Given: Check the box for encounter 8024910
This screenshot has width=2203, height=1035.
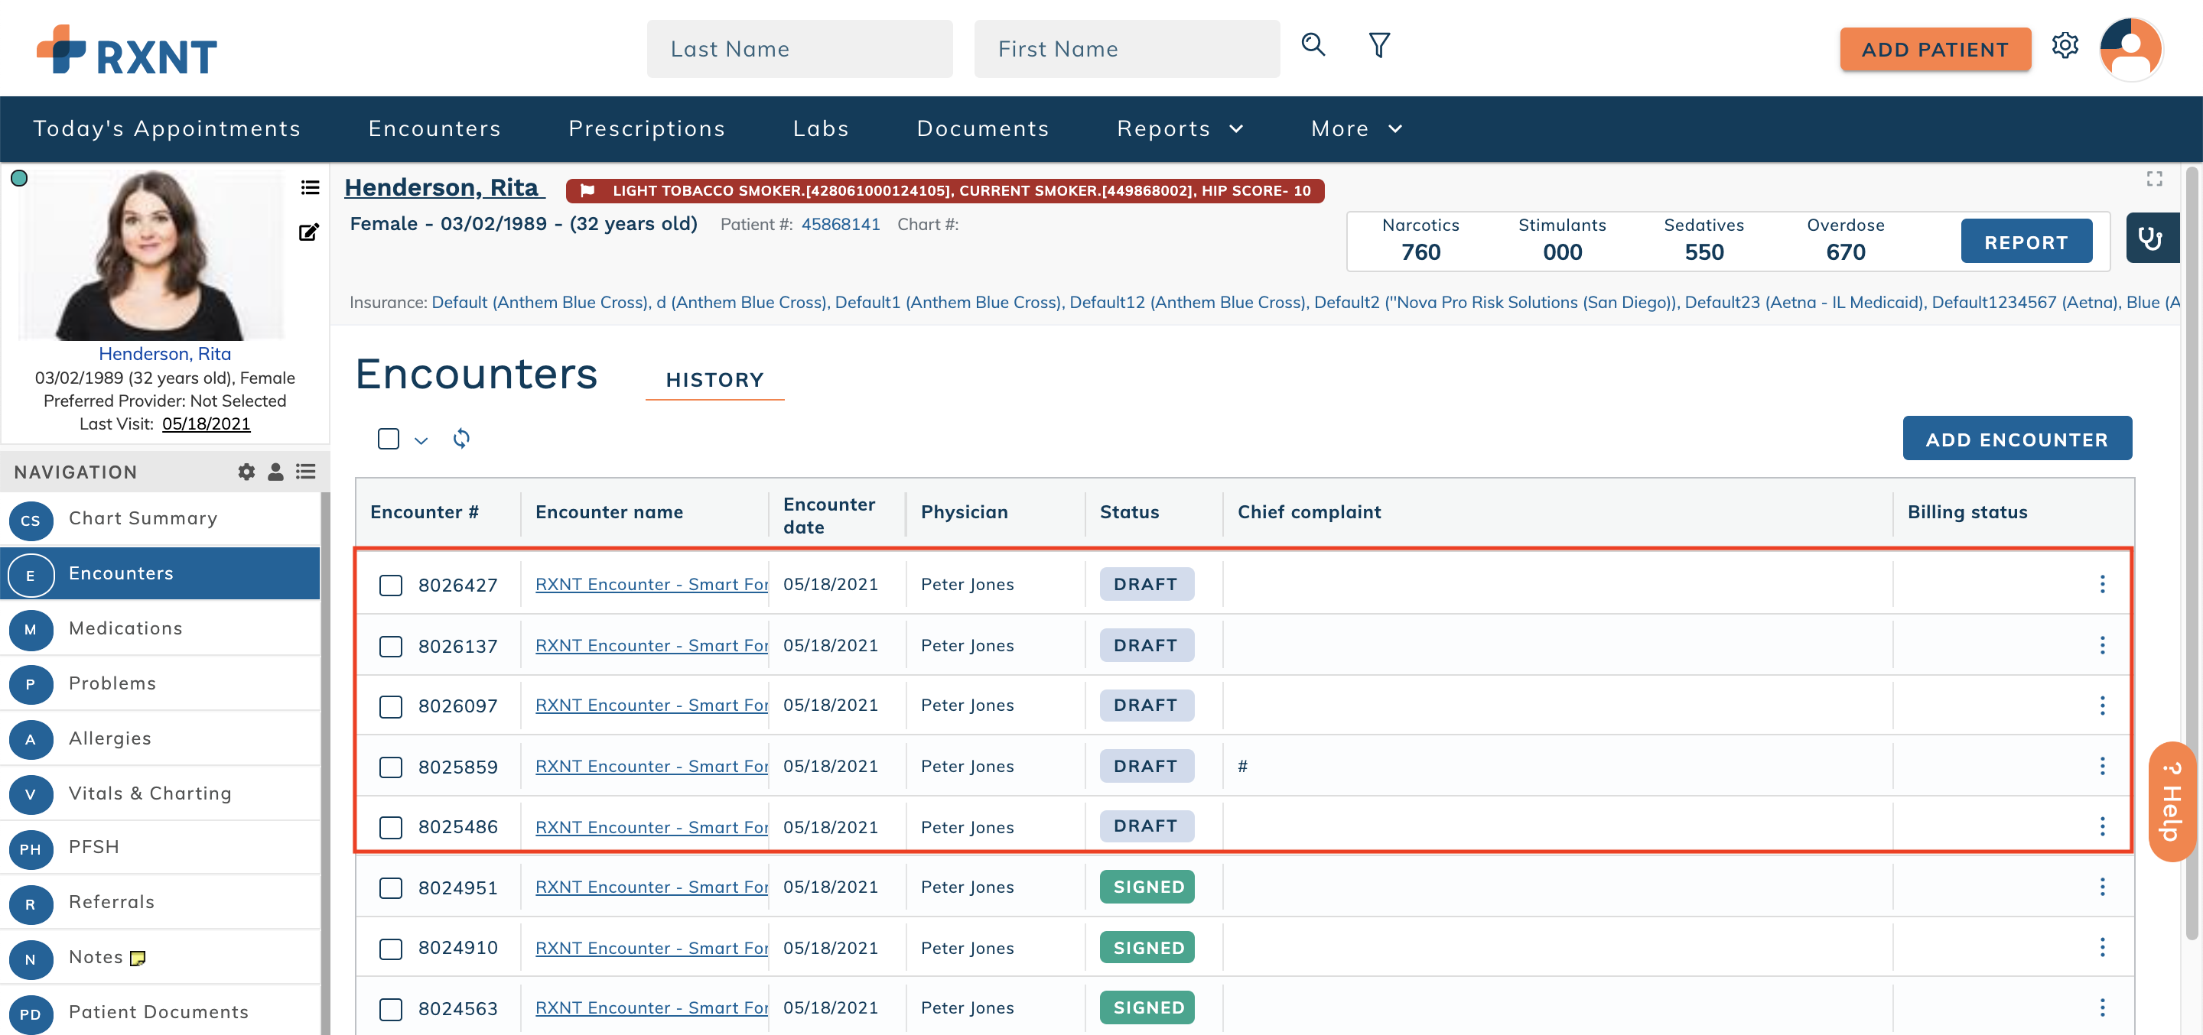Looking at the screenshot, I should (391, 949).
